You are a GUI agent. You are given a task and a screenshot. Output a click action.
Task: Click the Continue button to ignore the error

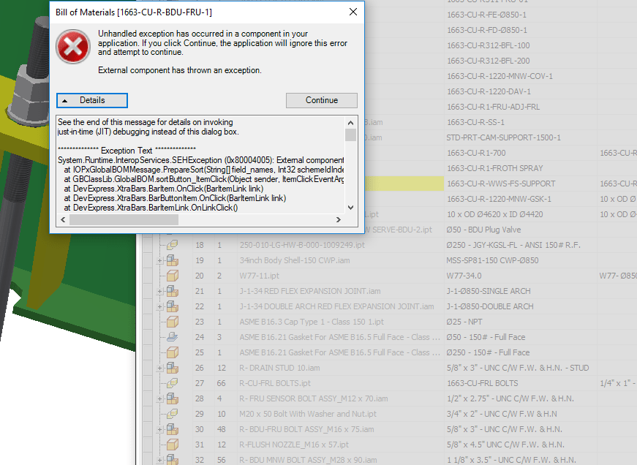(x=321, y=100)
